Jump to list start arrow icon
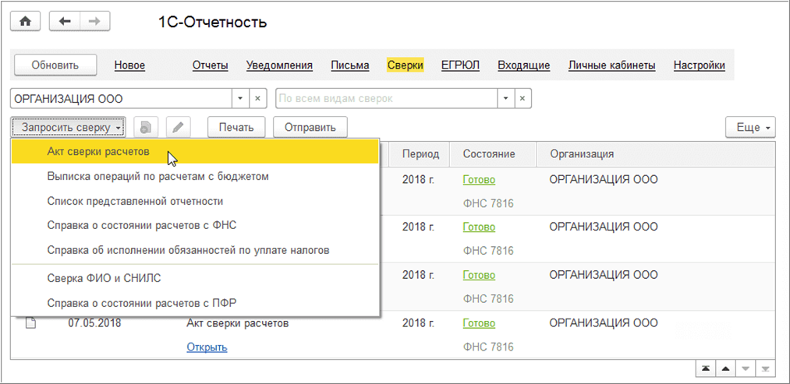This screenshot has width=790, height=384. click(x=705, y=369)
